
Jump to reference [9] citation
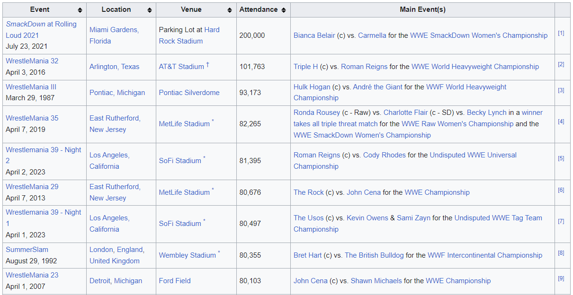tap(561, 278)
